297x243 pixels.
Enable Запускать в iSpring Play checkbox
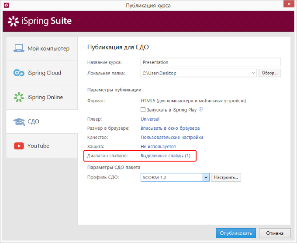(x=143, y=109)
